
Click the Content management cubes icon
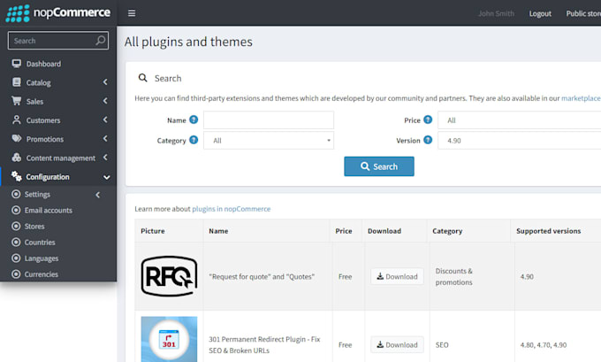(x=17, y=158)
